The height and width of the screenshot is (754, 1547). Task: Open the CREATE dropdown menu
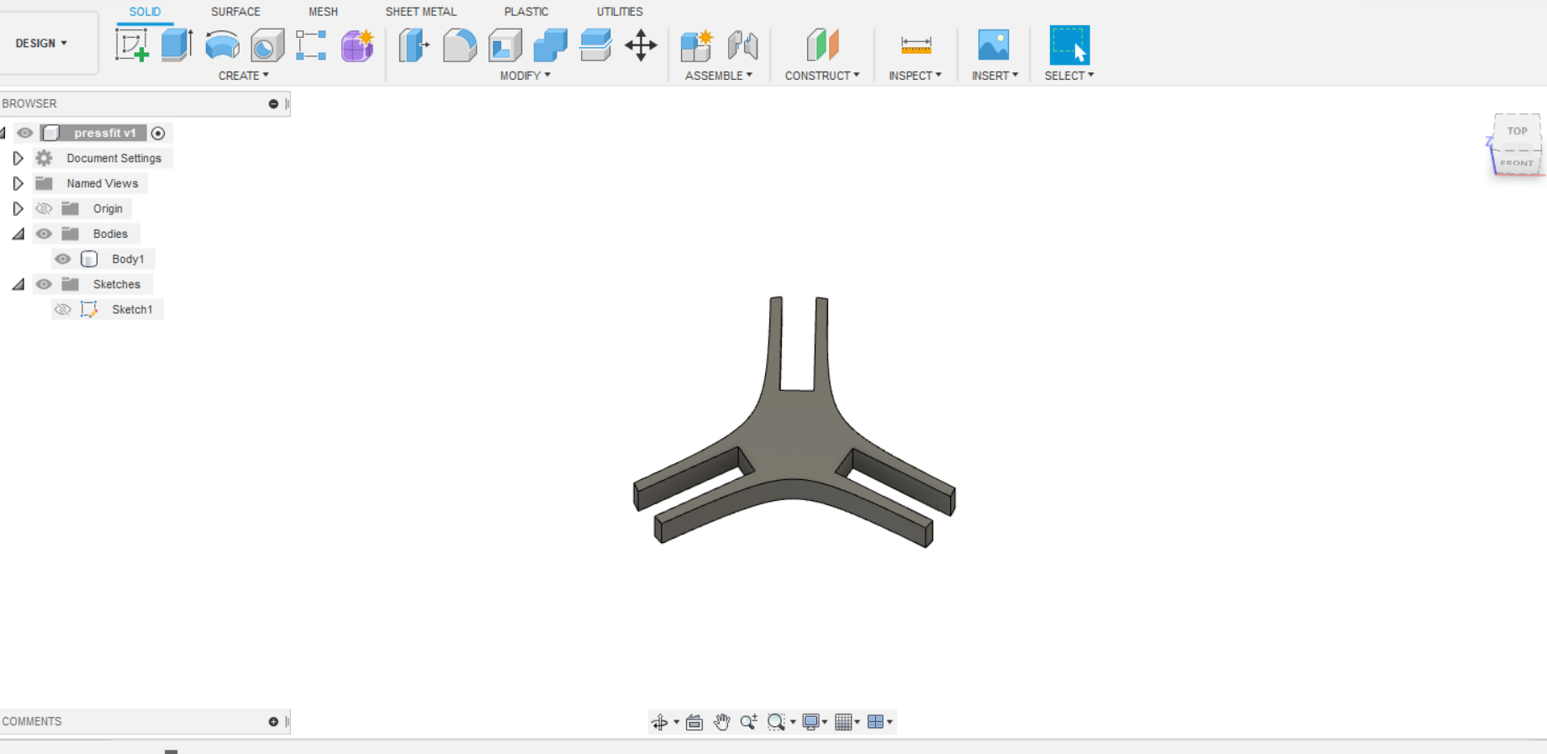tap(244, 76)
